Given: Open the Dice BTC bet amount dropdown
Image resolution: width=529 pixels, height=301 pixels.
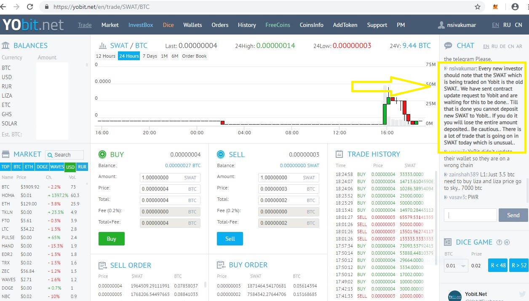Looking at the screenshot, I should [456, 266].
